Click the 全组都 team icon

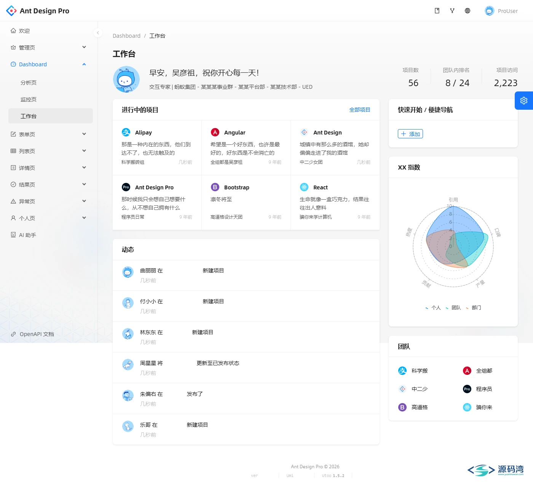467,371
